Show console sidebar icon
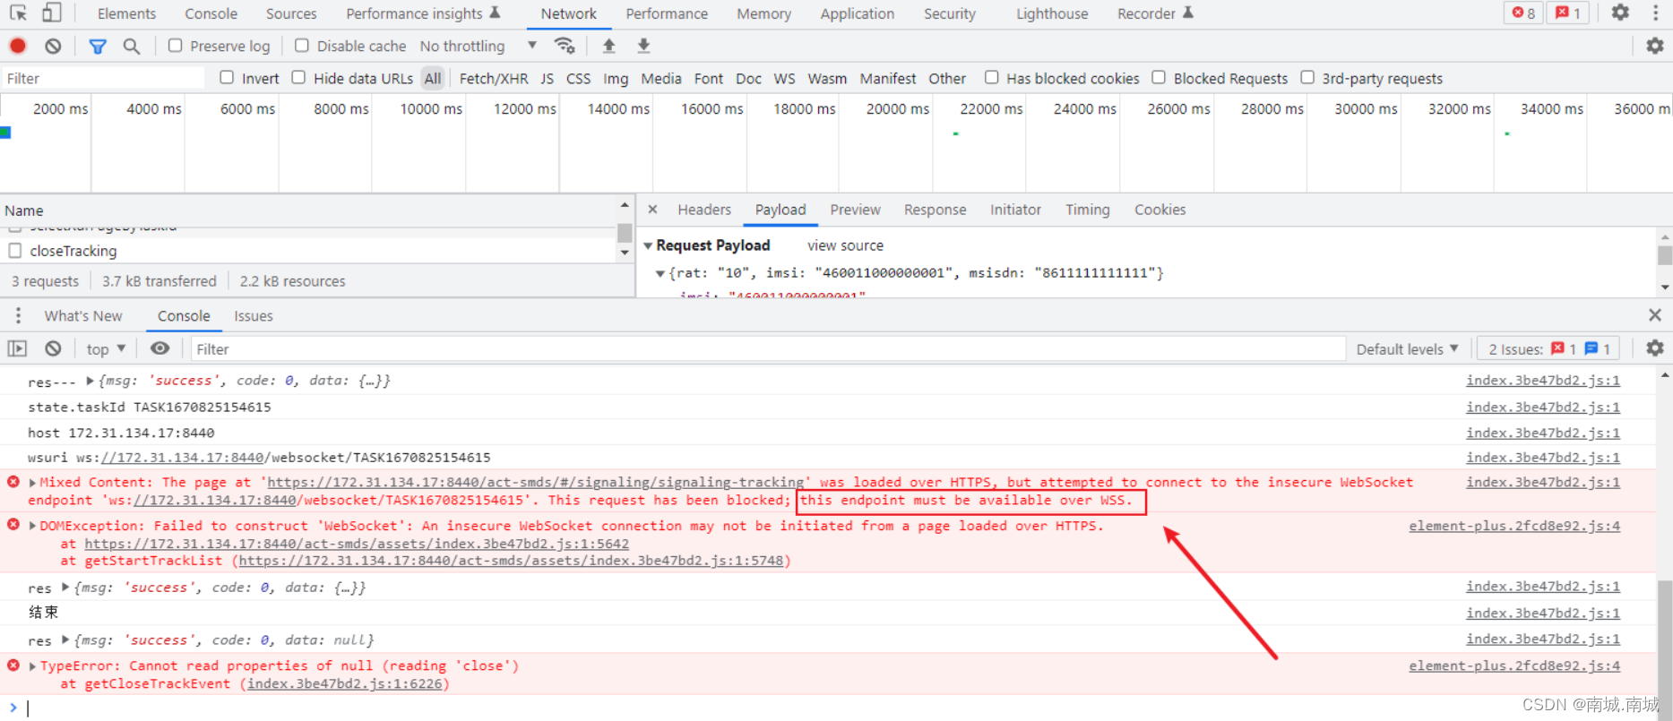 (x=18, y=348)
